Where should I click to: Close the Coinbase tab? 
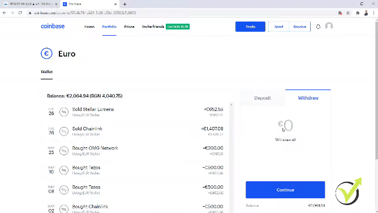point(115,4)
